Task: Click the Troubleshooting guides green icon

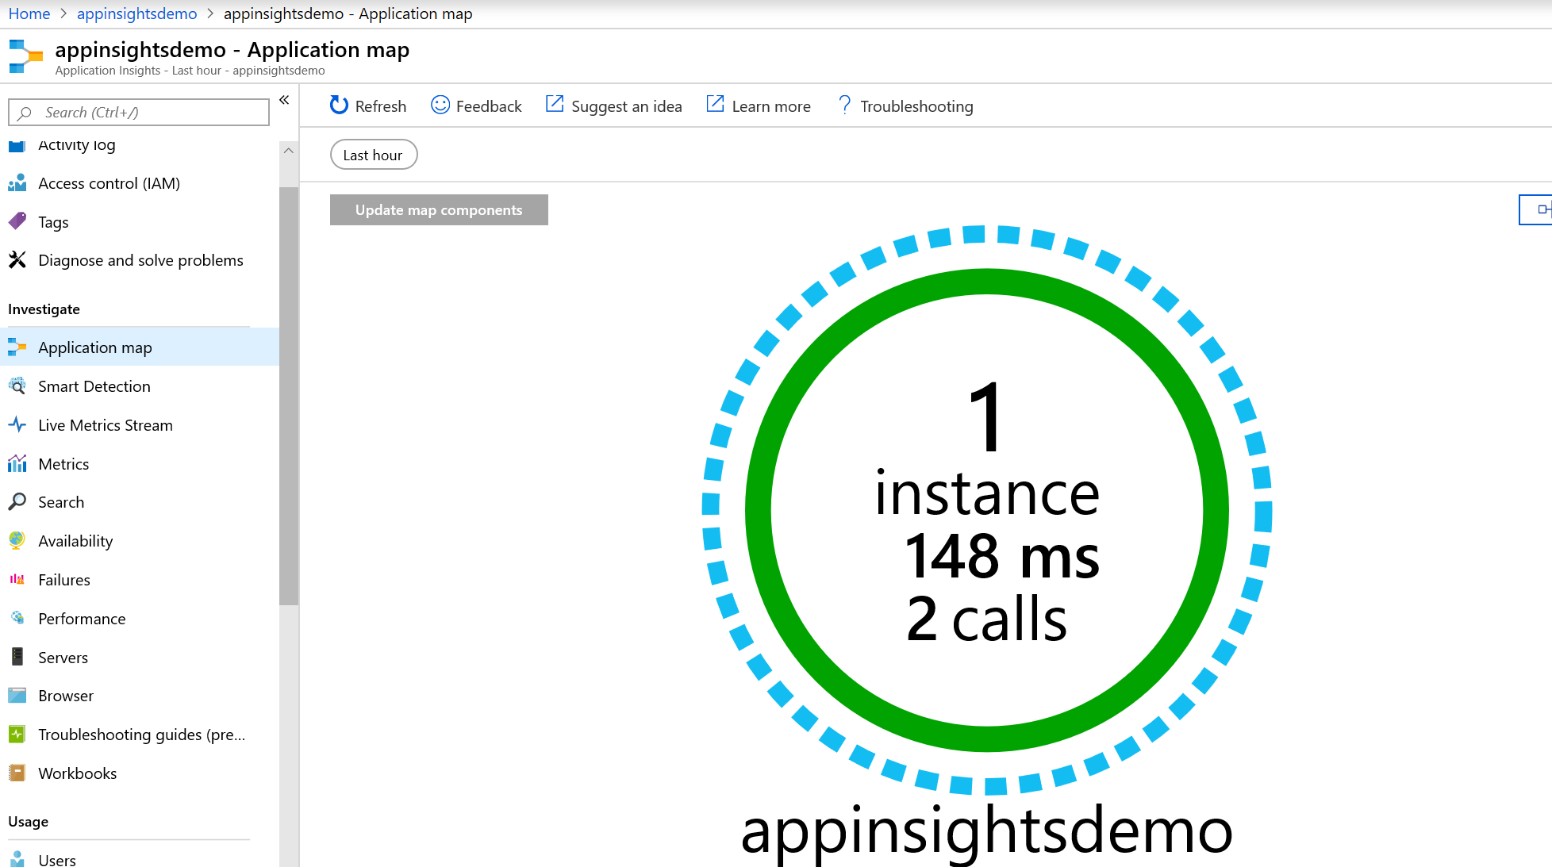Action: [17, 735]
